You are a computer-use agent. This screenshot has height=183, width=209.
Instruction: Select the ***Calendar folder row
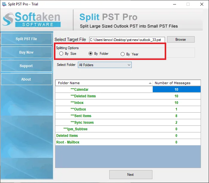click(128, 90)
